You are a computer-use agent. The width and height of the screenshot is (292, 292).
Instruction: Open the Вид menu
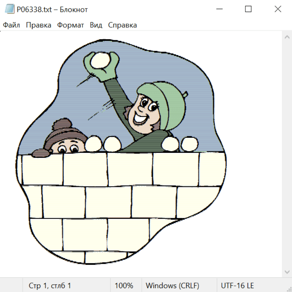(x=96, y=25)
